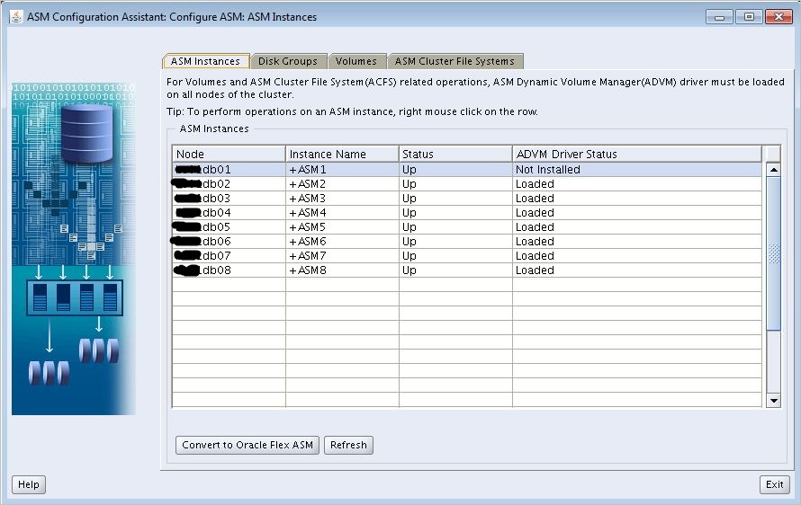Maximize the ASM Configuration Assistant window
Screen dimensions: 801x505
click(749, 17)
